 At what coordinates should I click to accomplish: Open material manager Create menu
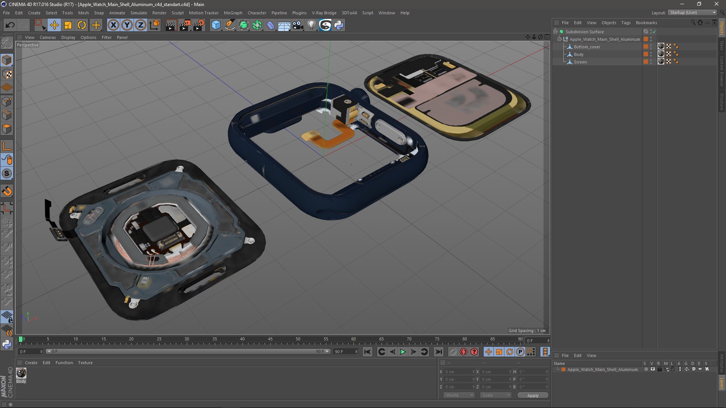[x=31, y=363]
